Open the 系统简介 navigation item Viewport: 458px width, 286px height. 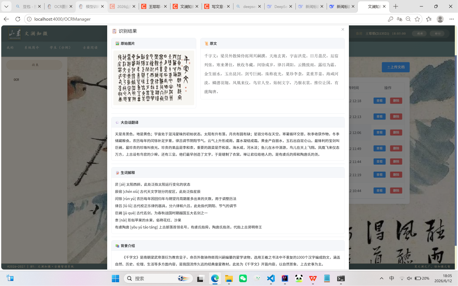click(x=32, y=48)
